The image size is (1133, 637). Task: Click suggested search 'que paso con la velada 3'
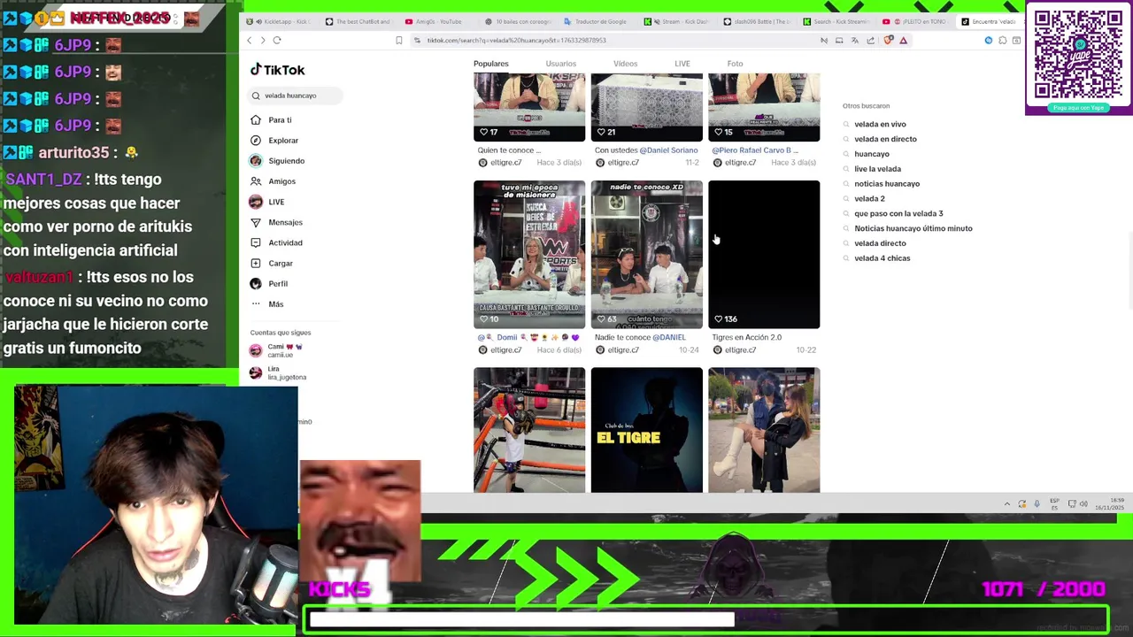coord(898,214)
